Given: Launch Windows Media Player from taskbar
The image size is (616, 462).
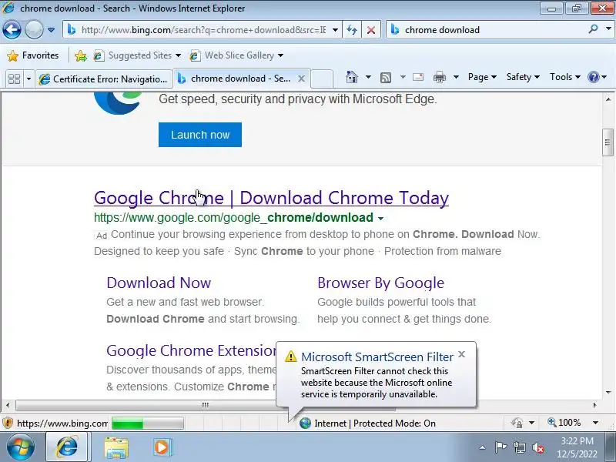Looking at the screenshot, I should pos(162,447).
